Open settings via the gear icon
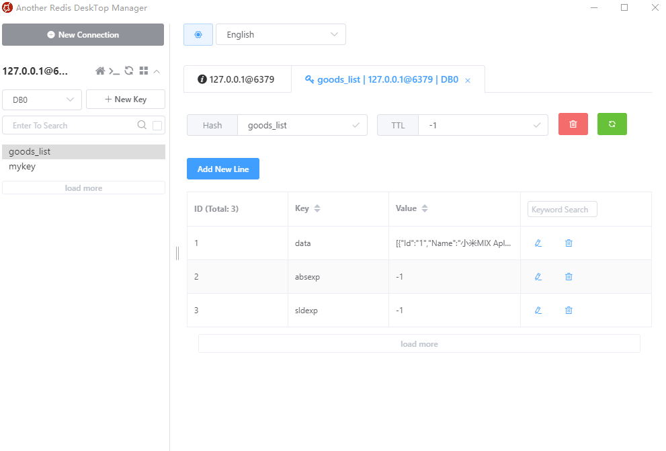This screenshot has width=666, height=451. 198,34
